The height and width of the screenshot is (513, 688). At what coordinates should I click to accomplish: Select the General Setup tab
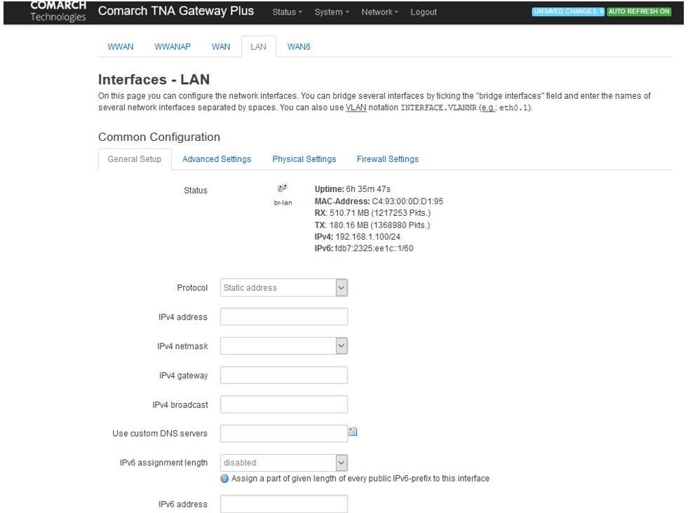[135, 158]
